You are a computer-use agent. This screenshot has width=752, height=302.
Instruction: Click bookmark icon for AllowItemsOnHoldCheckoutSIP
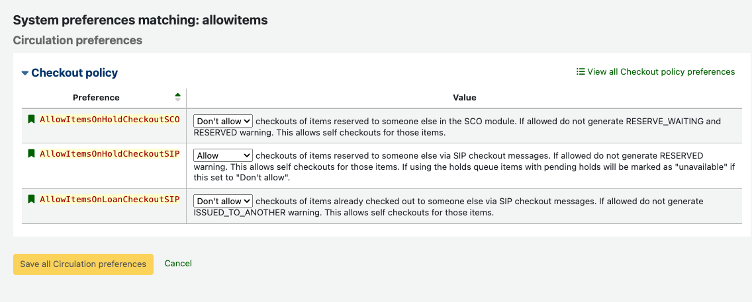tap(31, 154)
